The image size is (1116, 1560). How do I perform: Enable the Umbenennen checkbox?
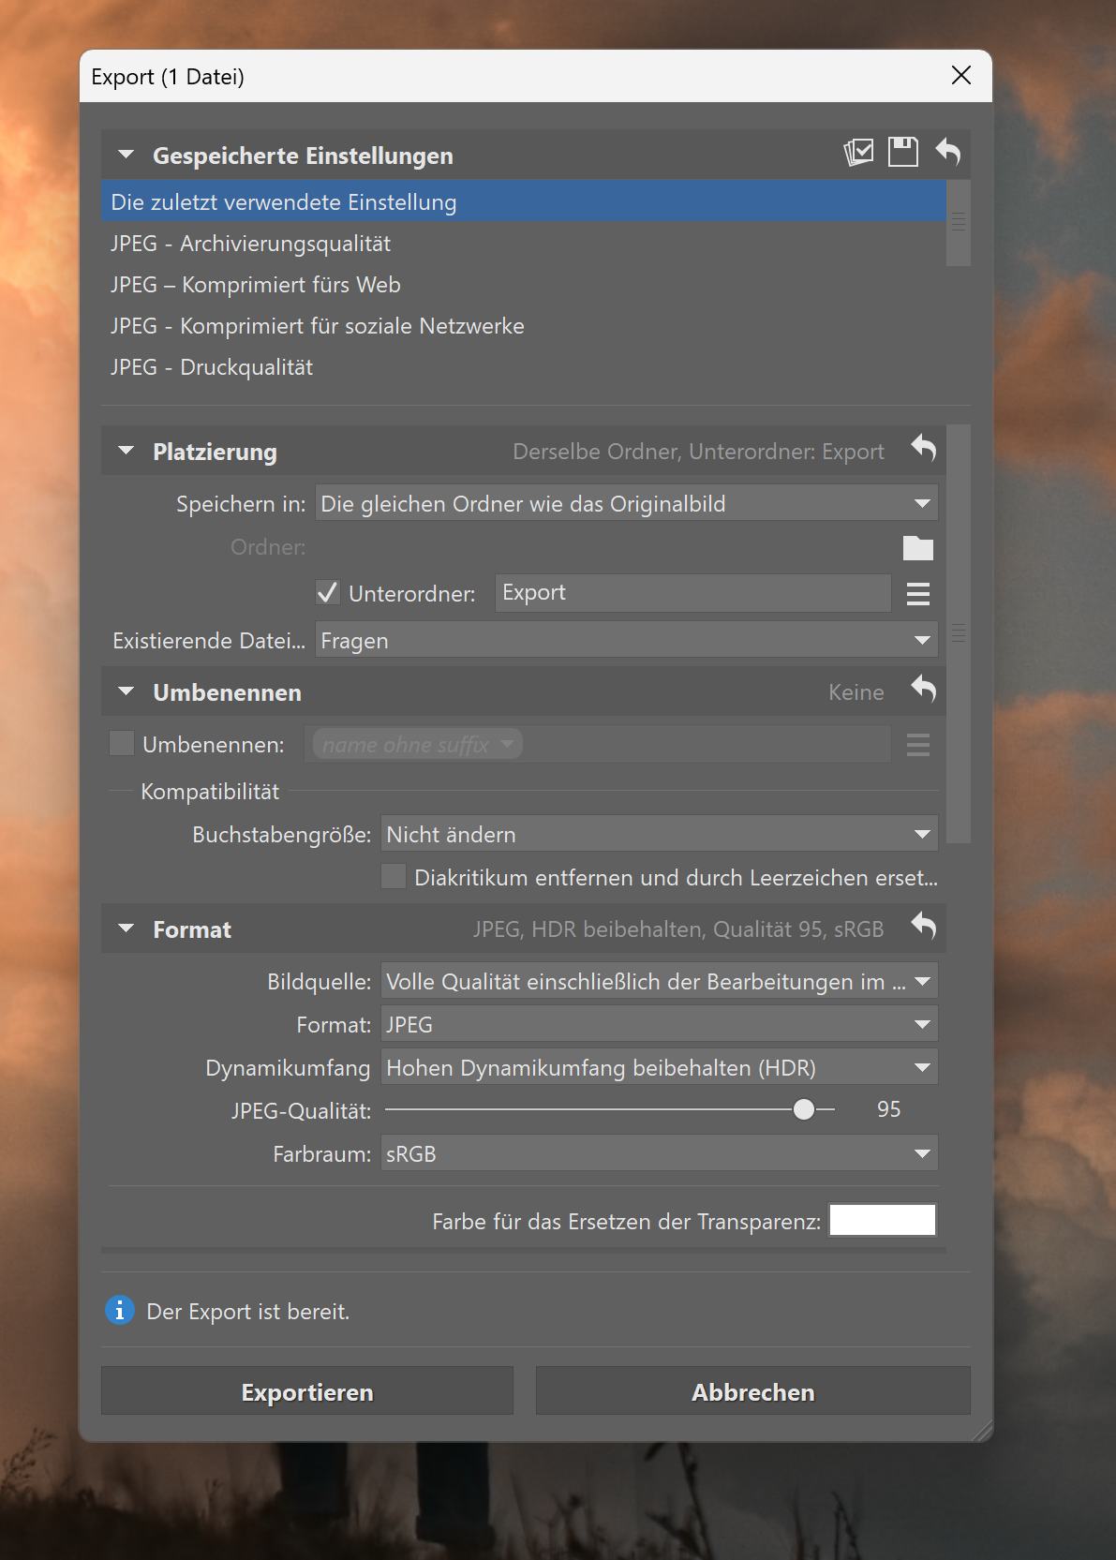click(122, 743)
